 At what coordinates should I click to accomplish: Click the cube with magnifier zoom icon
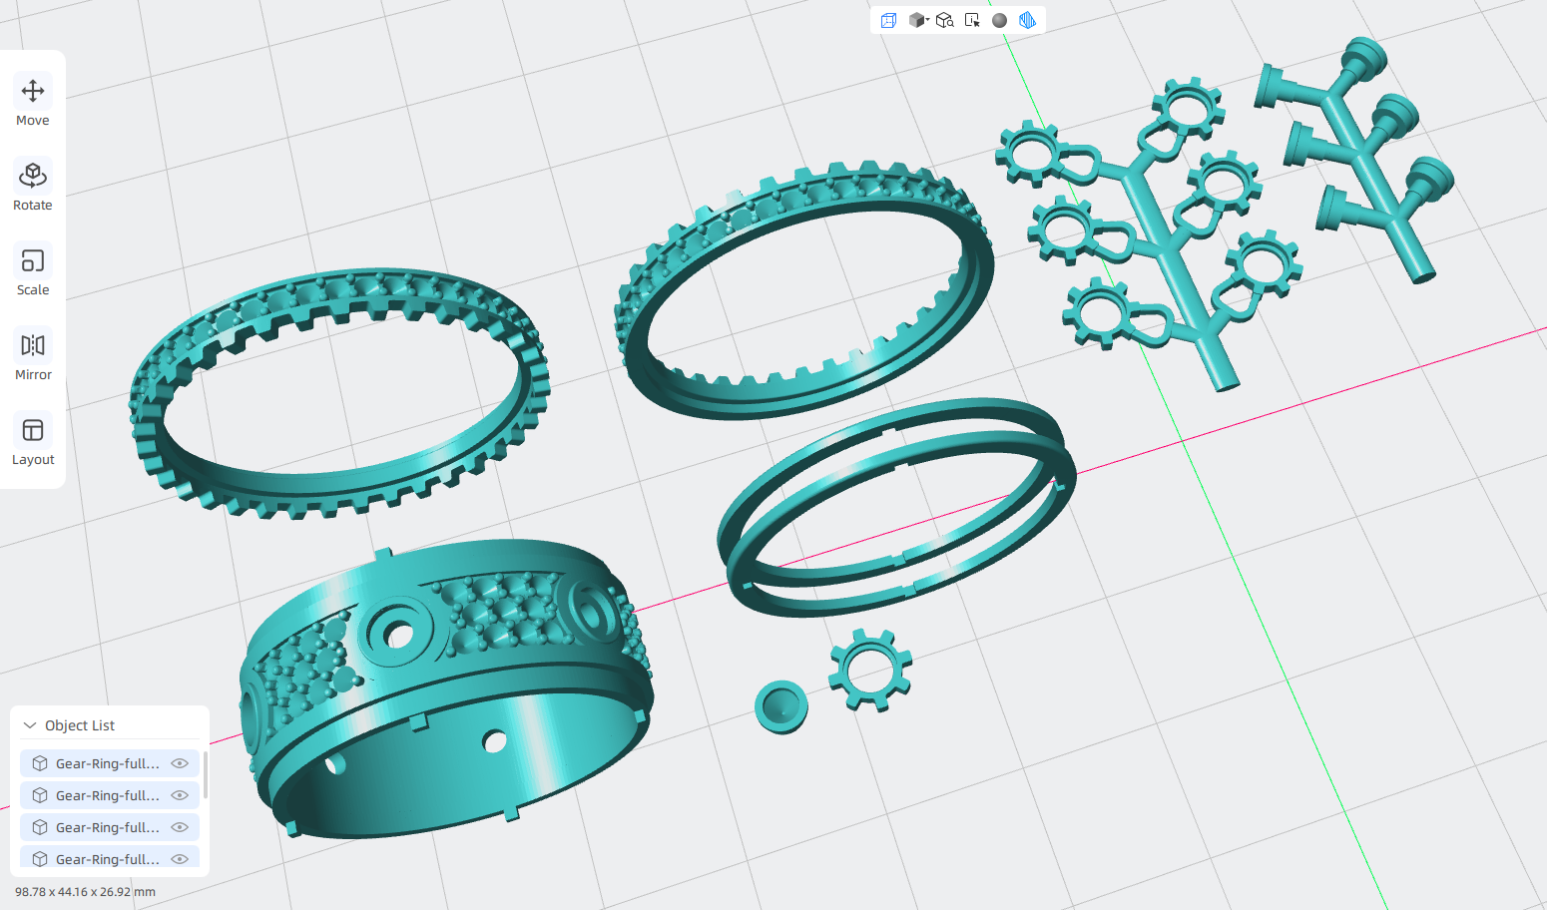pyautogui.click(x=945, y=20)
